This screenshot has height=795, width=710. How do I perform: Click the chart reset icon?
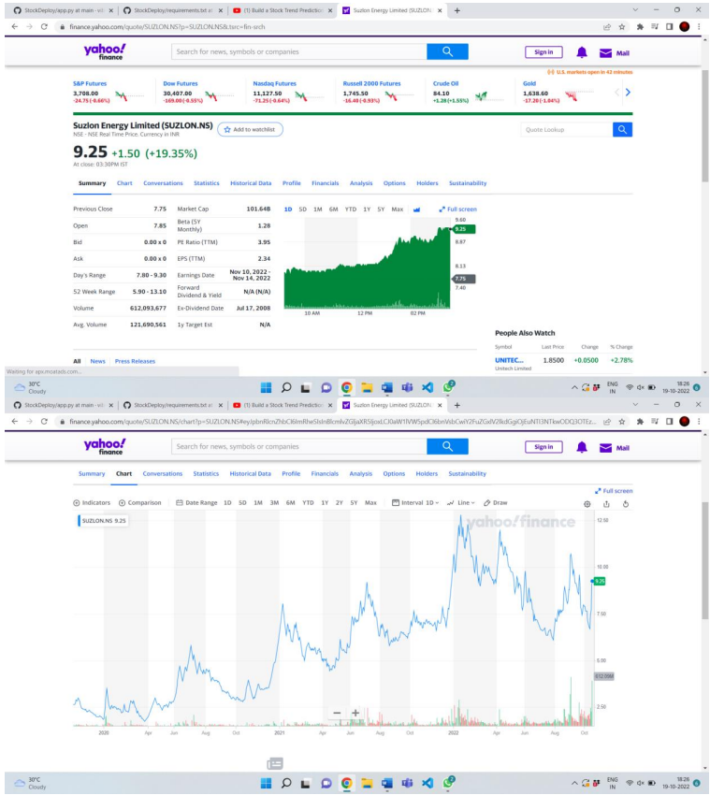[626, 504]
